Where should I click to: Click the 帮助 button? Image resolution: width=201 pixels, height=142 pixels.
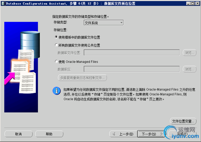49,134
